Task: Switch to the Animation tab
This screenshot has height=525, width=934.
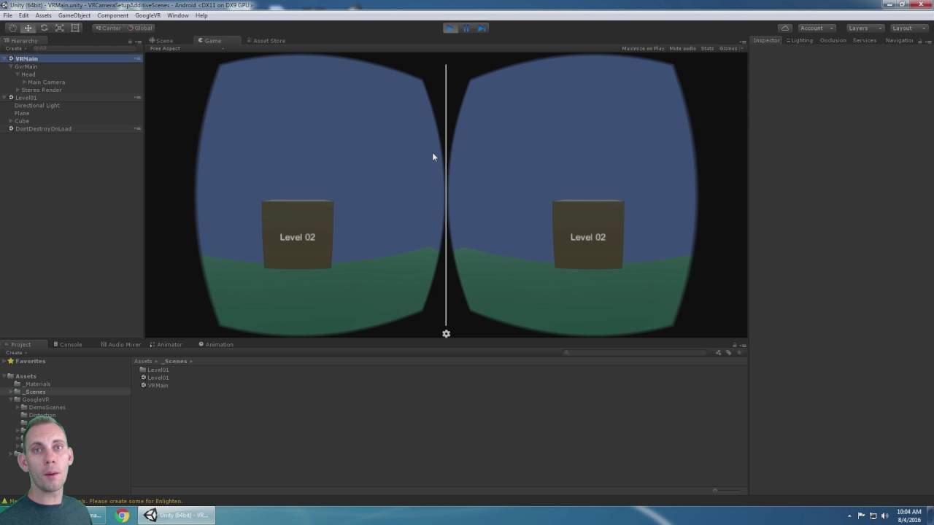Action: point(216,344)
